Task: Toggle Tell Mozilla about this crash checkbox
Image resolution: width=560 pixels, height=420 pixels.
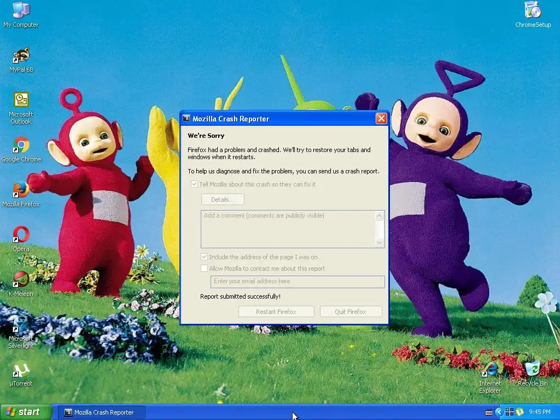Action: [x=194, y=184]
